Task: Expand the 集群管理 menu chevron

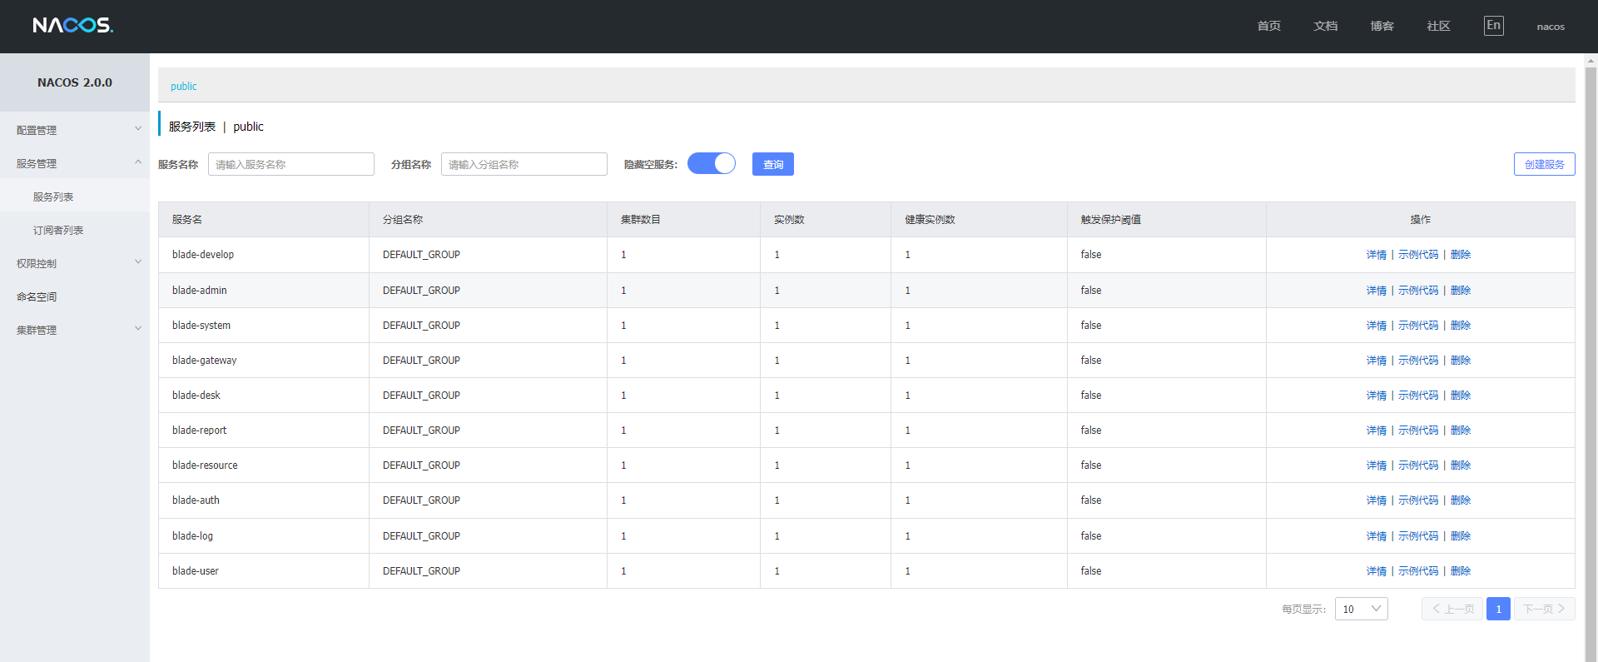Action: click(x=138, y=329)
